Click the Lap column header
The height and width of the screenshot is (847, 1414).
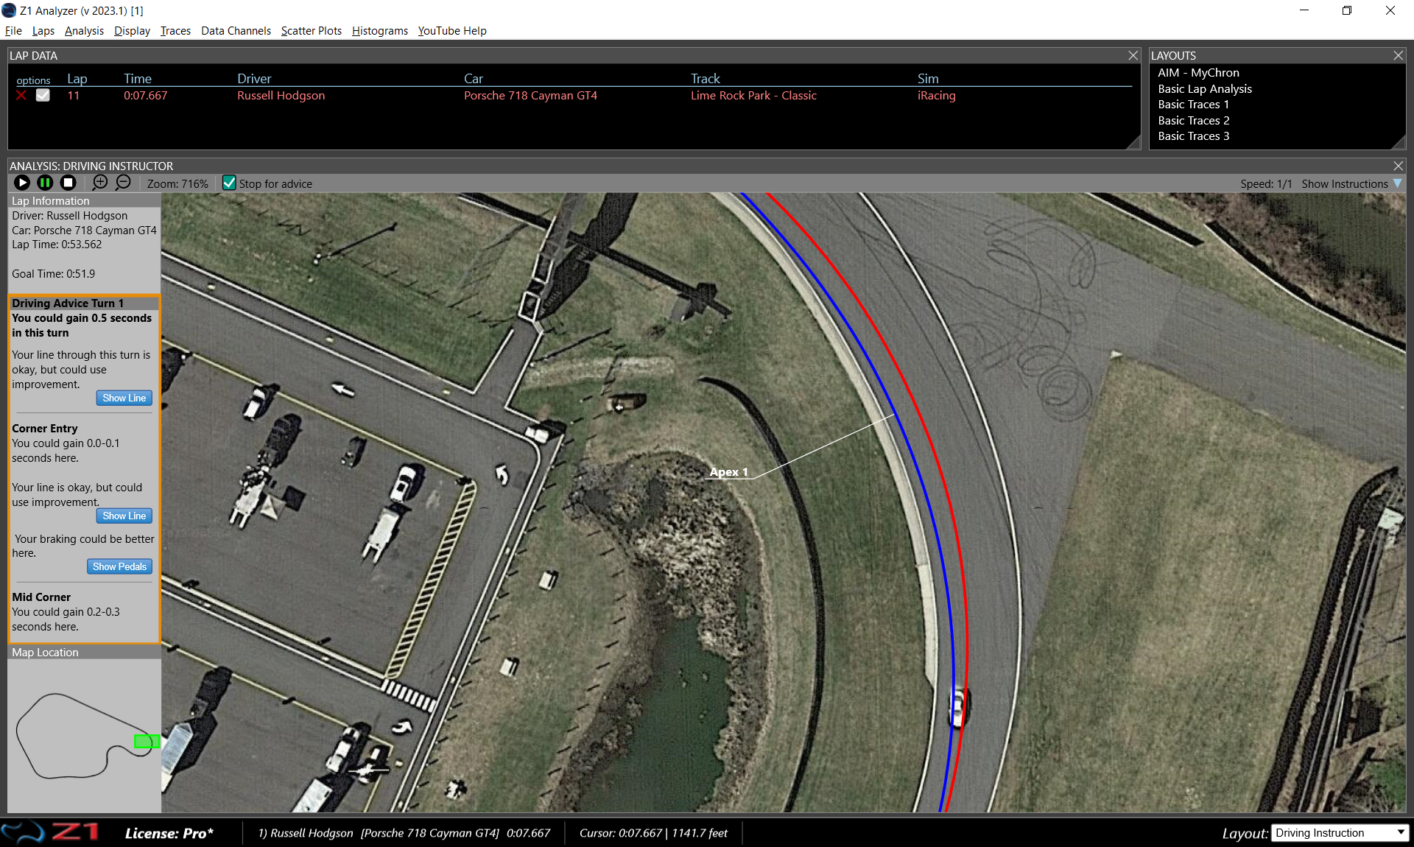77,79
